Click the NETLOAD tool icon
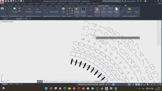Screen dimensions: 162x91 pyautogui.click(x=38, y=9)
